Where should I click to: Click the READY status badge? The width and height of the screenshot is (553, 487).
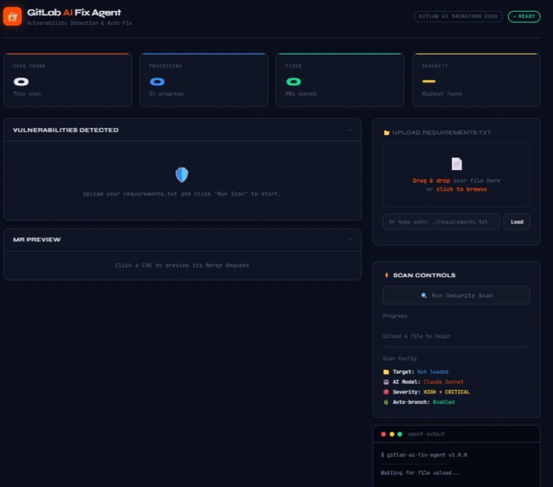tap(524, 16)
